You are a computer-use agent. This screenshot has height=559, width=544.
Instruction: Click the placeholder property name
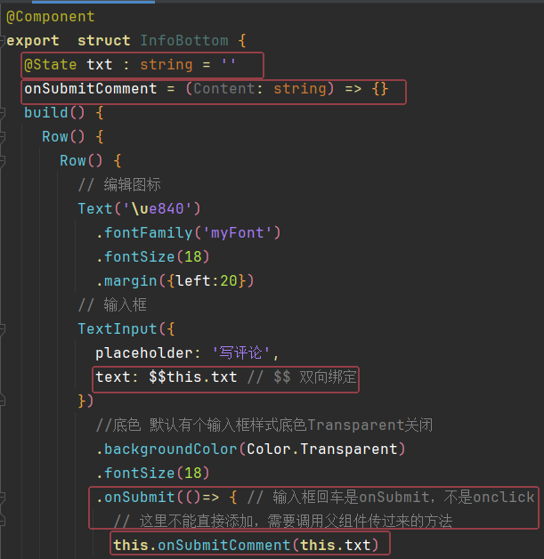(x=144, y=353)
